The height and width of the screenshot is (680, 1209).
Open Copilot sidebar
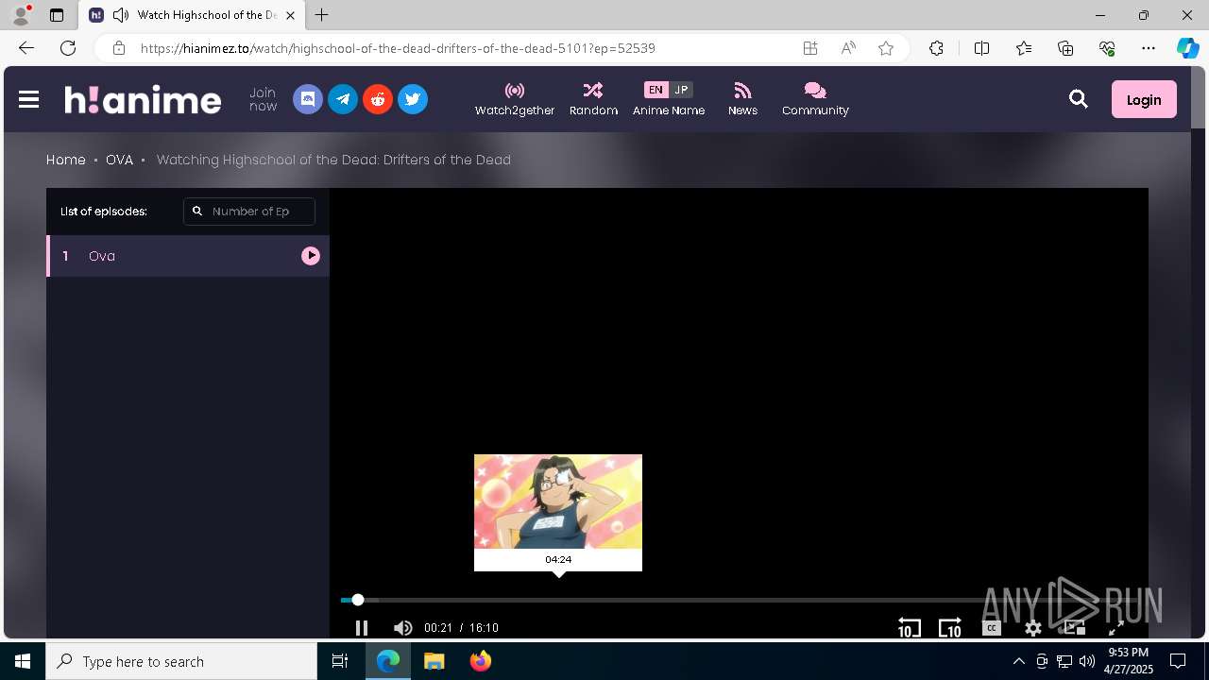click(x=1187, y=48)
